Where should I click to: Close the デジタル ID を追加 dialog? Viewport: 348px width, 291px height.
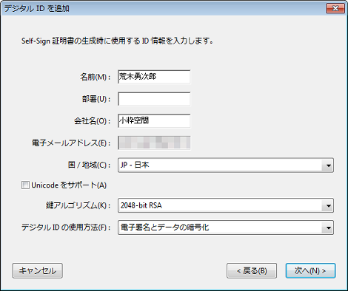[x=335, y=8]
